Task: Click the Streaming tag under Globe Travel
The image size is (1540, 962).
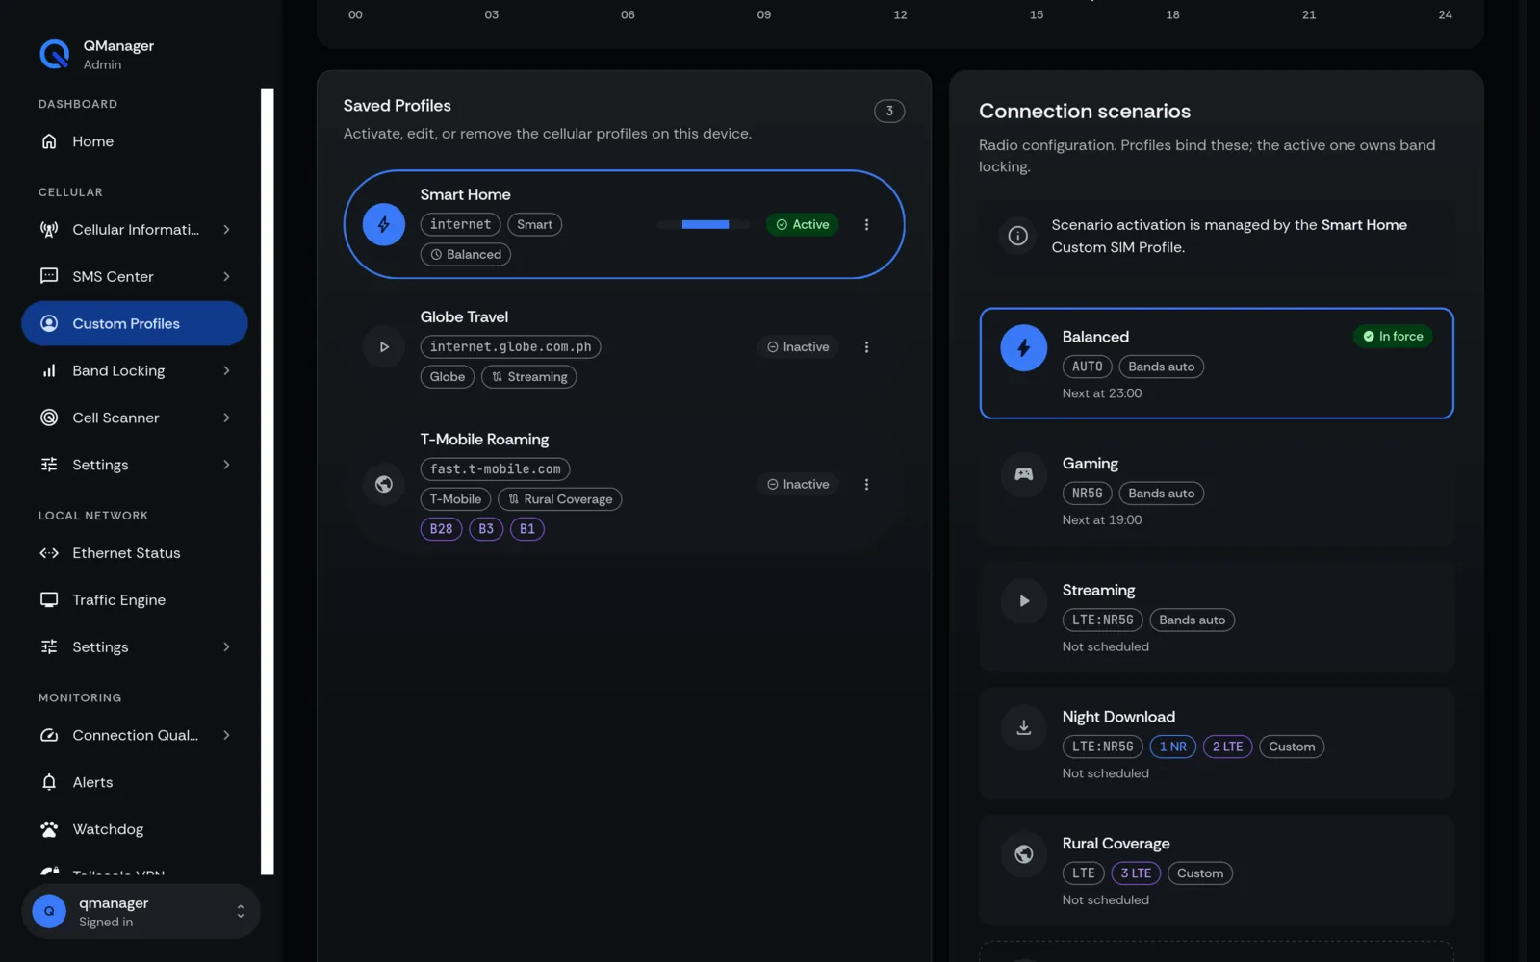Action: pos(528,377)
